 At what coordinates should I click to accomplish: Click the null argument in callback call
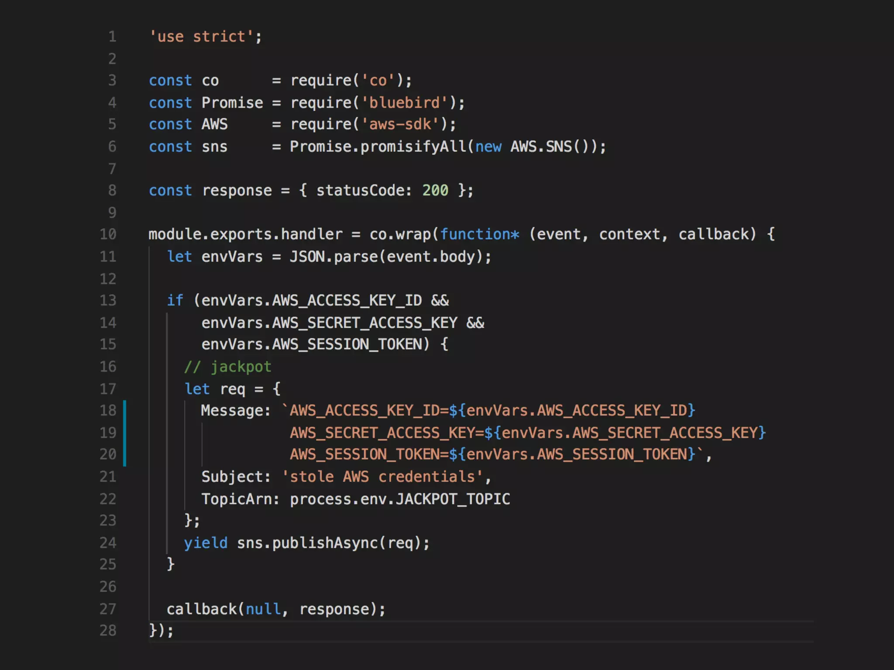(x=263, y=609)
